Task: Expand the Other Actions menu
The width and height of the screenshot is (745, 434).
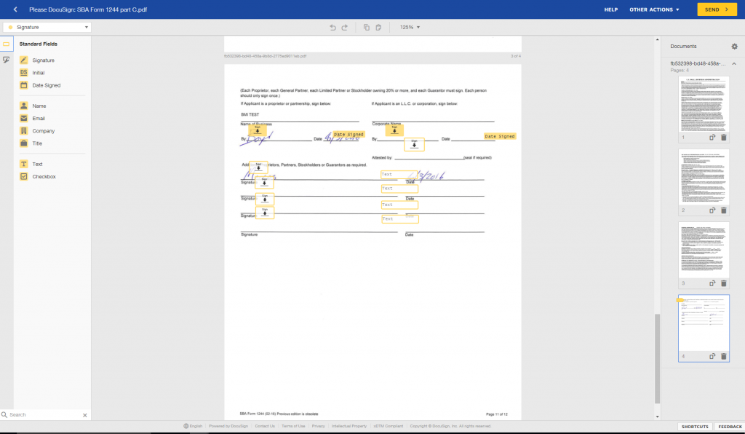Action: (x=654, y=9)
